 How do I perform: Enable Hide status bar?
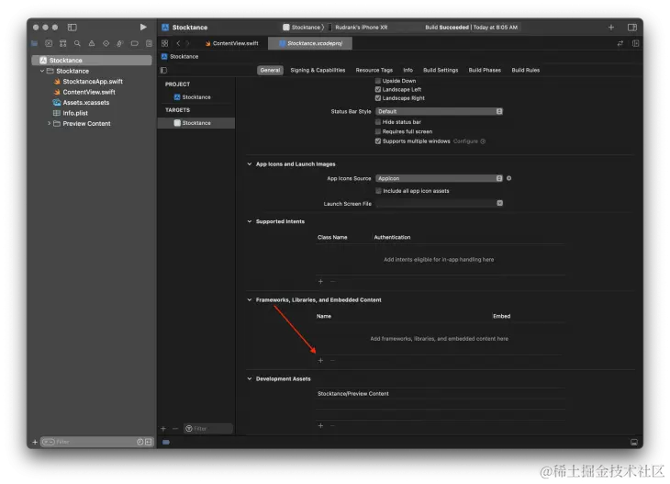(378, 122)
